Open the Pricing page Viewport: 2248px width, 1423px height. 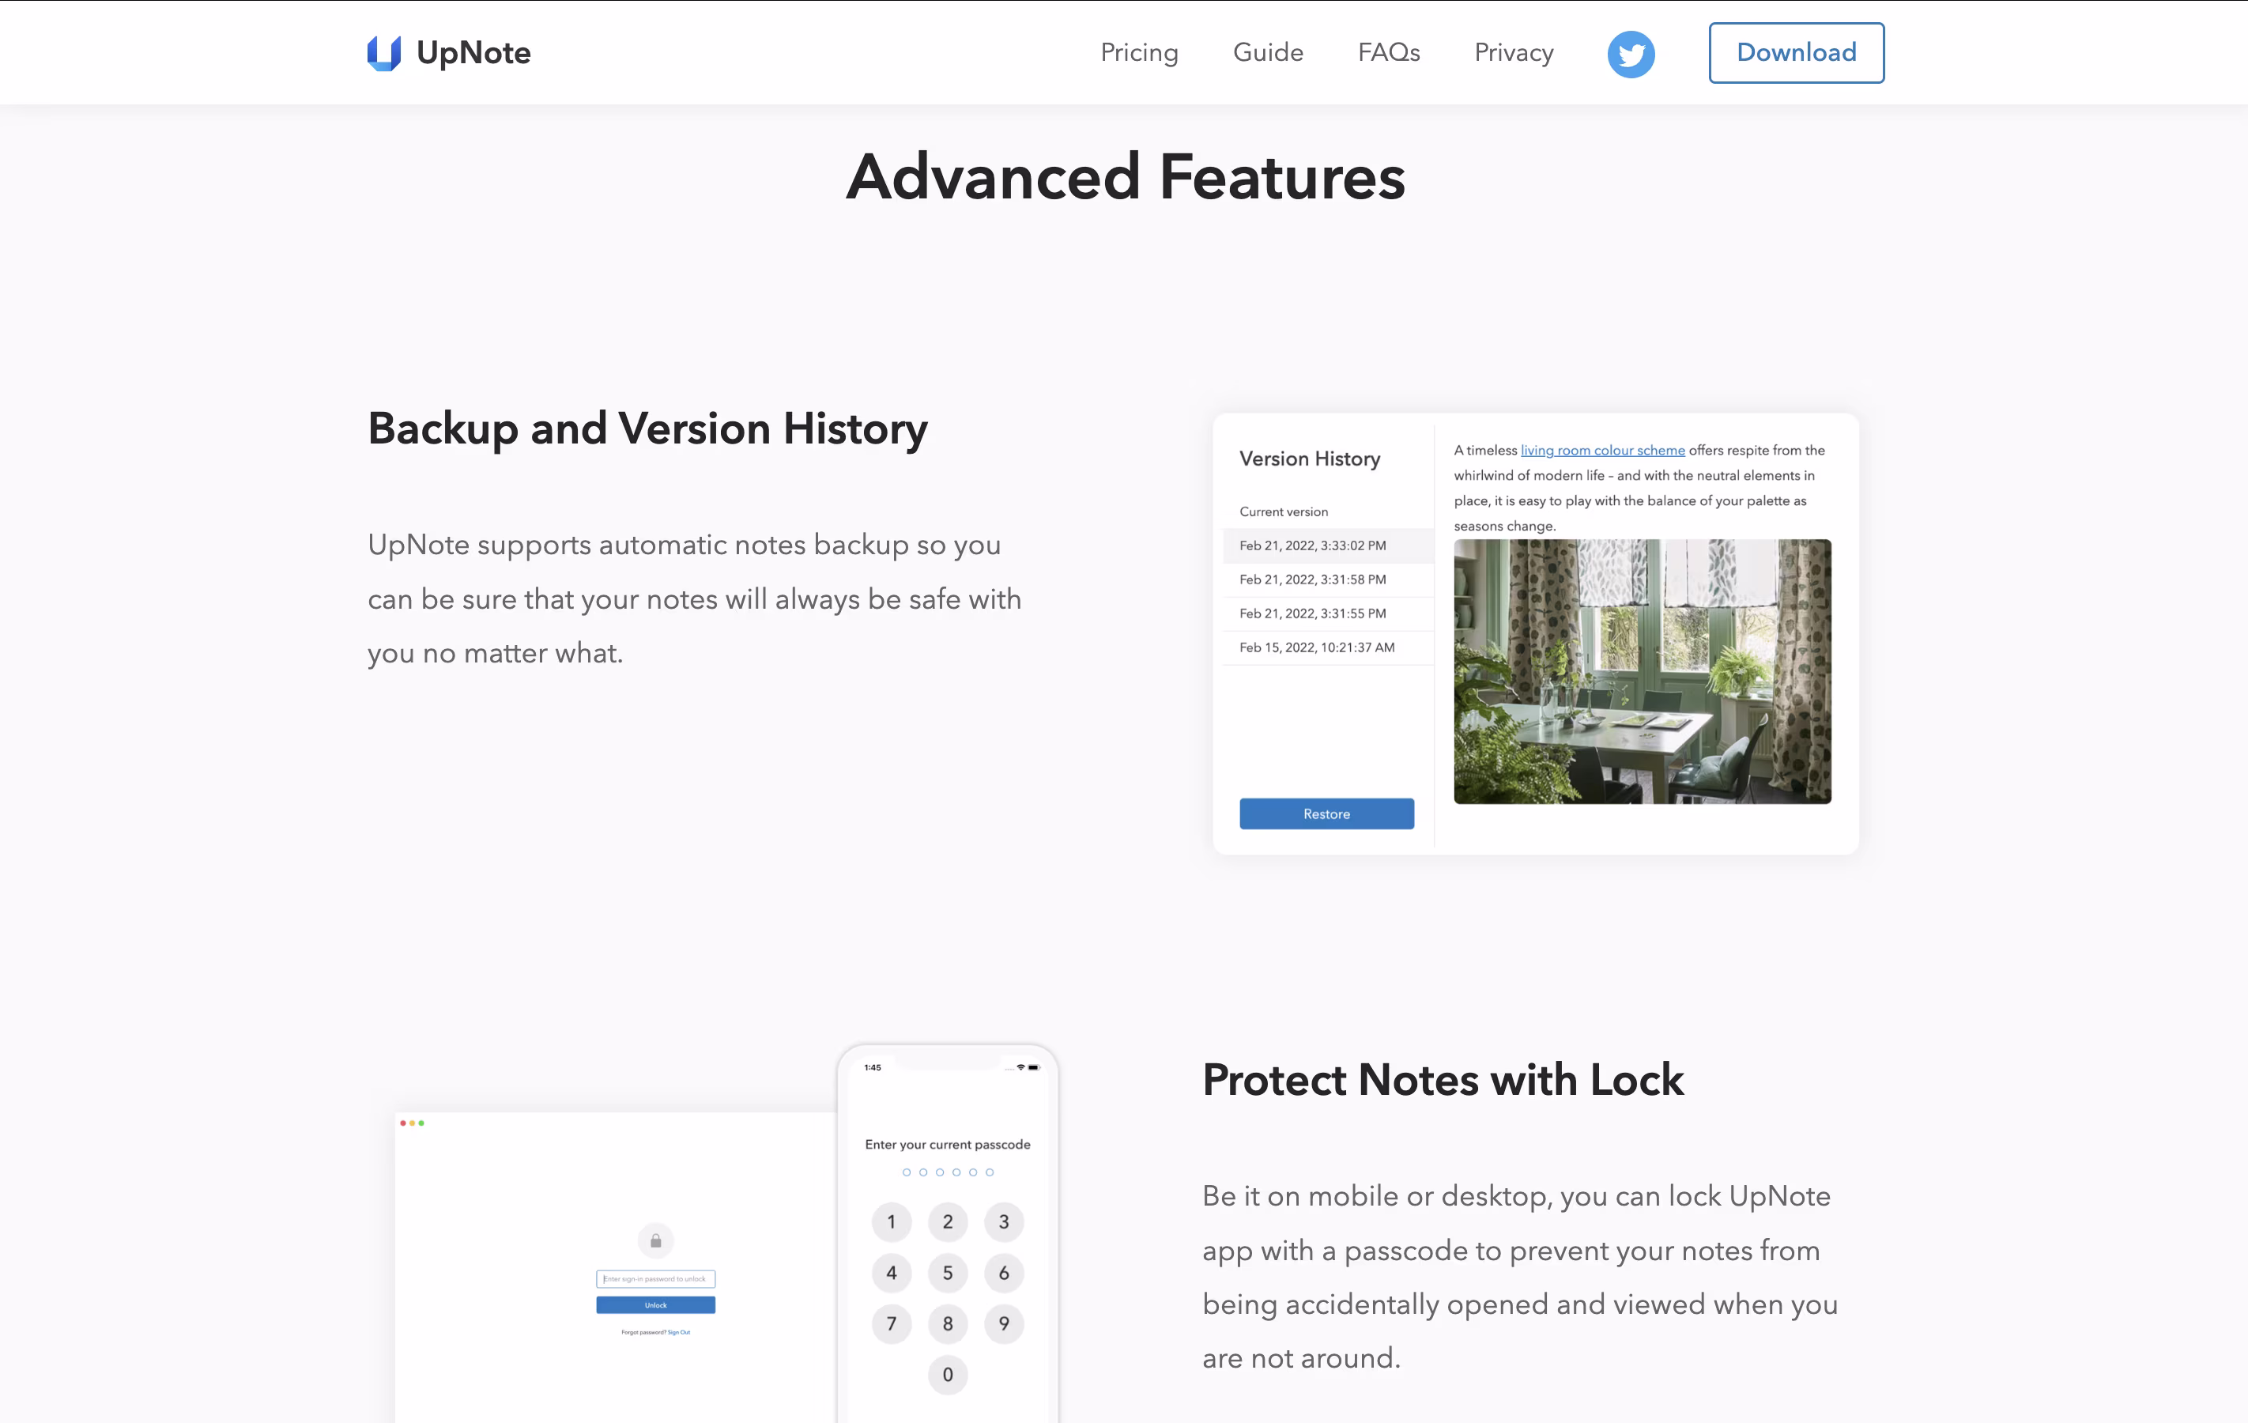click(x=1139, y=52)
